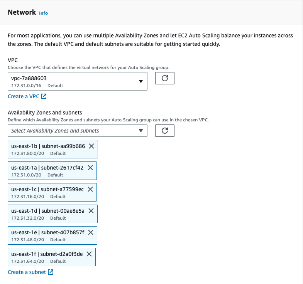Remove the us-east-1e subnet-407b857f token
303x284 pixels.
click(91, 232)
